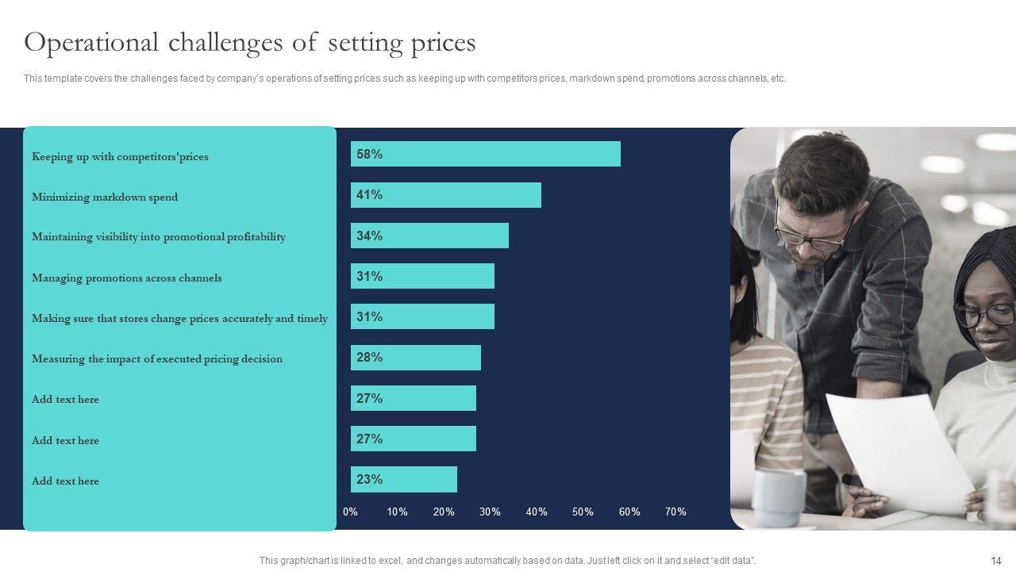
Task: Select the "Keeping up with competitors' prices" label
Action: point(120,156)
